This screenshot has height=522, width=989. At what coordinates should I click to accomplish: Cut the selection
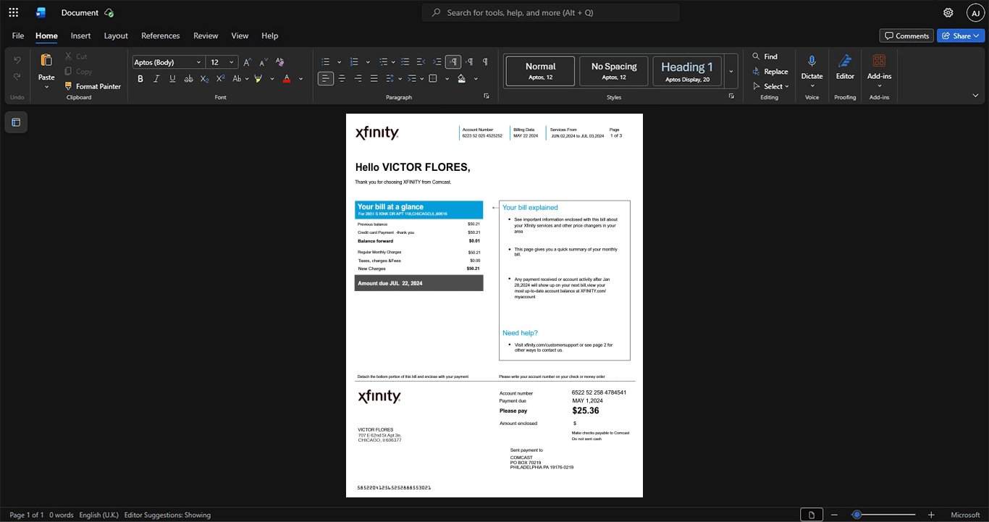[76, 56]
